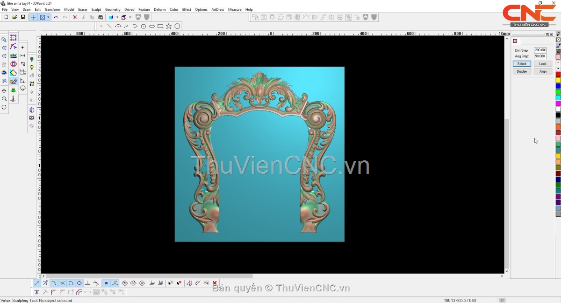The image size is (561, 303).
Task: Open the ArtDraw menu
Action: pyautogui.click(x=217, y=9)
